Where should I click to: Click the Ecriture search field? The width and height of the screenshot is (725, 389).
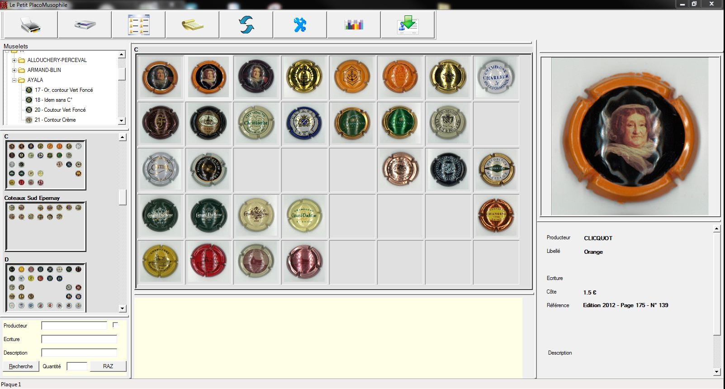[79, 339]
